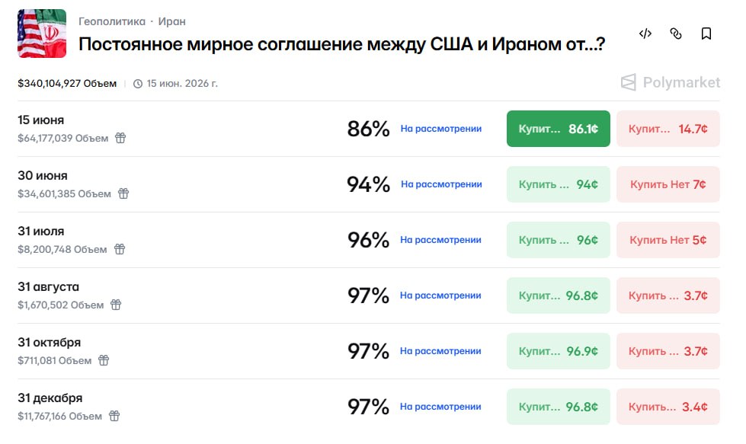Viewport: 746px width, 444px height.
Task: Buy Yes at 86.1¢ for 15 июня
Action: tap(558, 129)
